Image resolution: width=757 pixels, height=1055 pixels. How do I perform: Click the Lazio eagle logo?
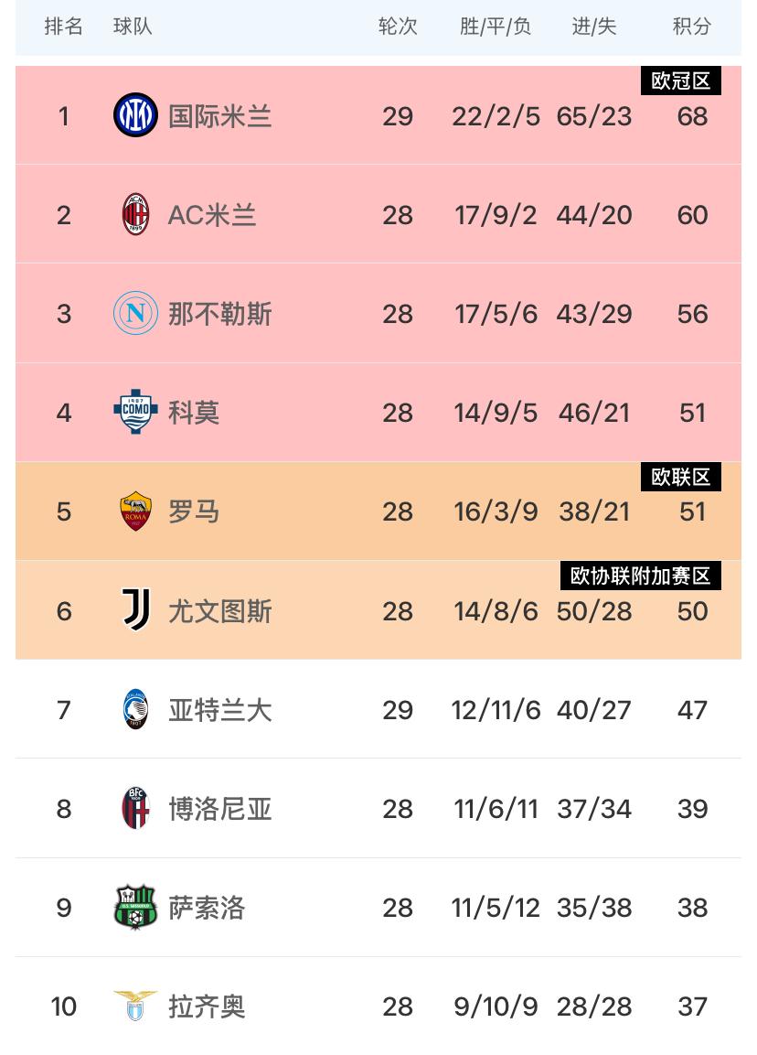coord(135,1006)
